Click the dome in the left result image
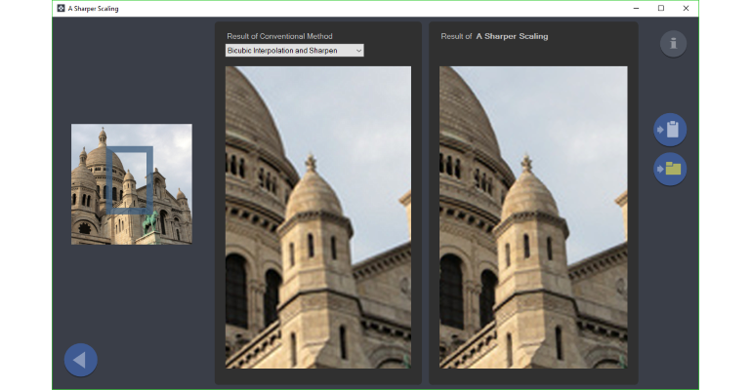 pos(252,117)
